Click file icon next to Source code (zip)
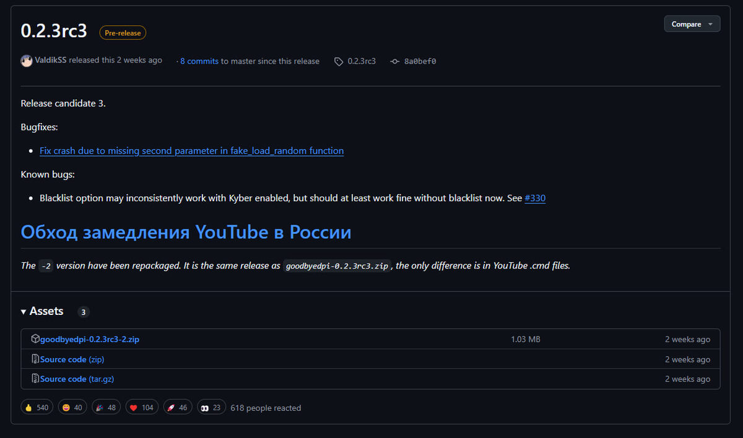 click(x=35, y=359)
